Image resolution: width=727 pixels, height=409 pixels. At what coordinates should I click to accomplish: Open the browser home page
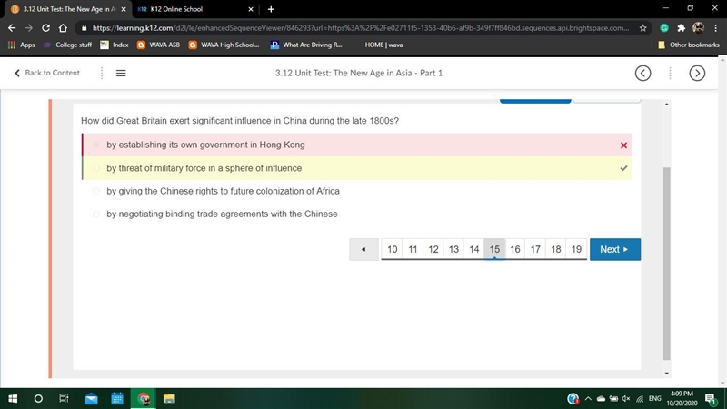[63, 28]
